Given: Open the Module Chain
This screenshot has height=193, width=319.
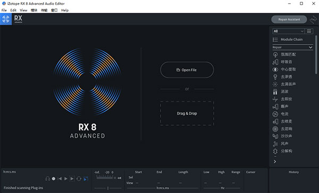Looking at the screenshot, I should (x=288, y=39).
